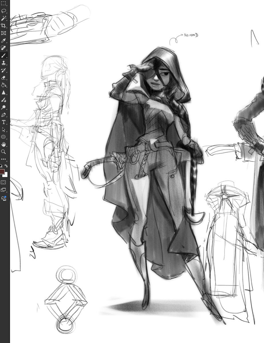This screenshot has width=264, height=343.
Task: Click the rotate/share icon with blue dot
Action: [x=4, y=198]
